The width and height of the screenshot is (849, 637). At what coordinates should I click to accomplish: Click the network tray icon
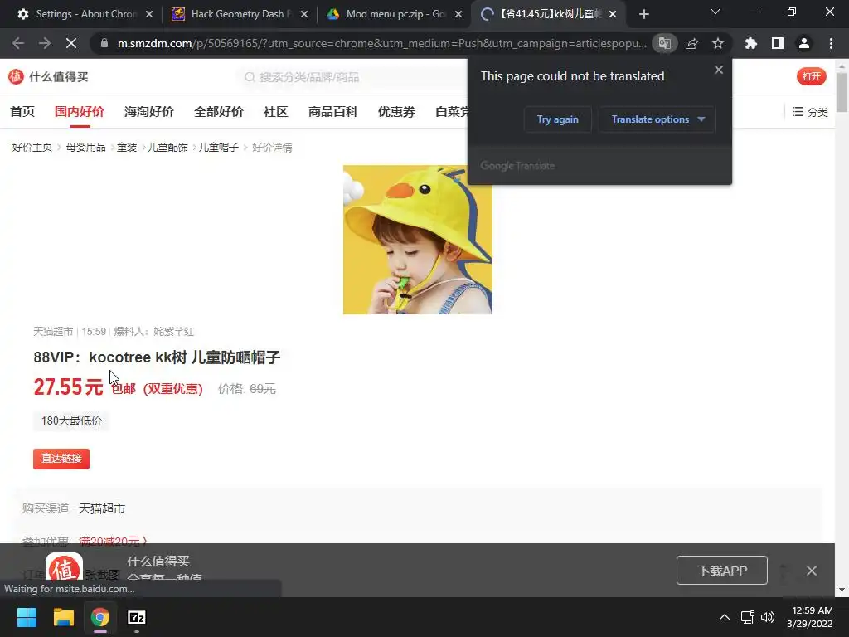[x=747, y=617]
